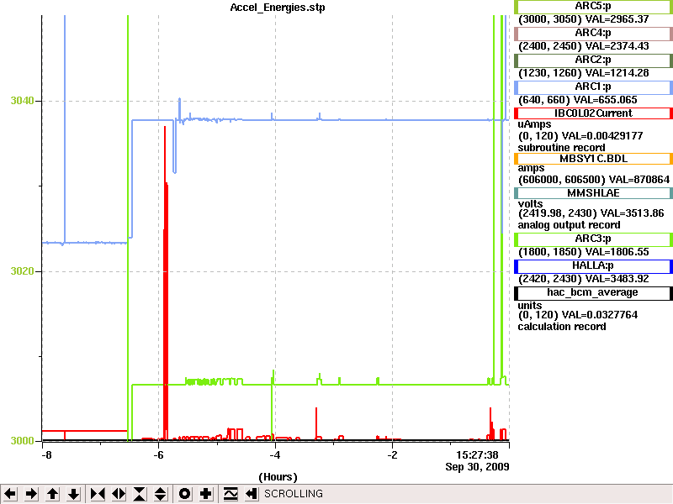
Task: Zoom out vertically (up-down triangles icon)
Action: pyautogui.click(x=161, y=494)
